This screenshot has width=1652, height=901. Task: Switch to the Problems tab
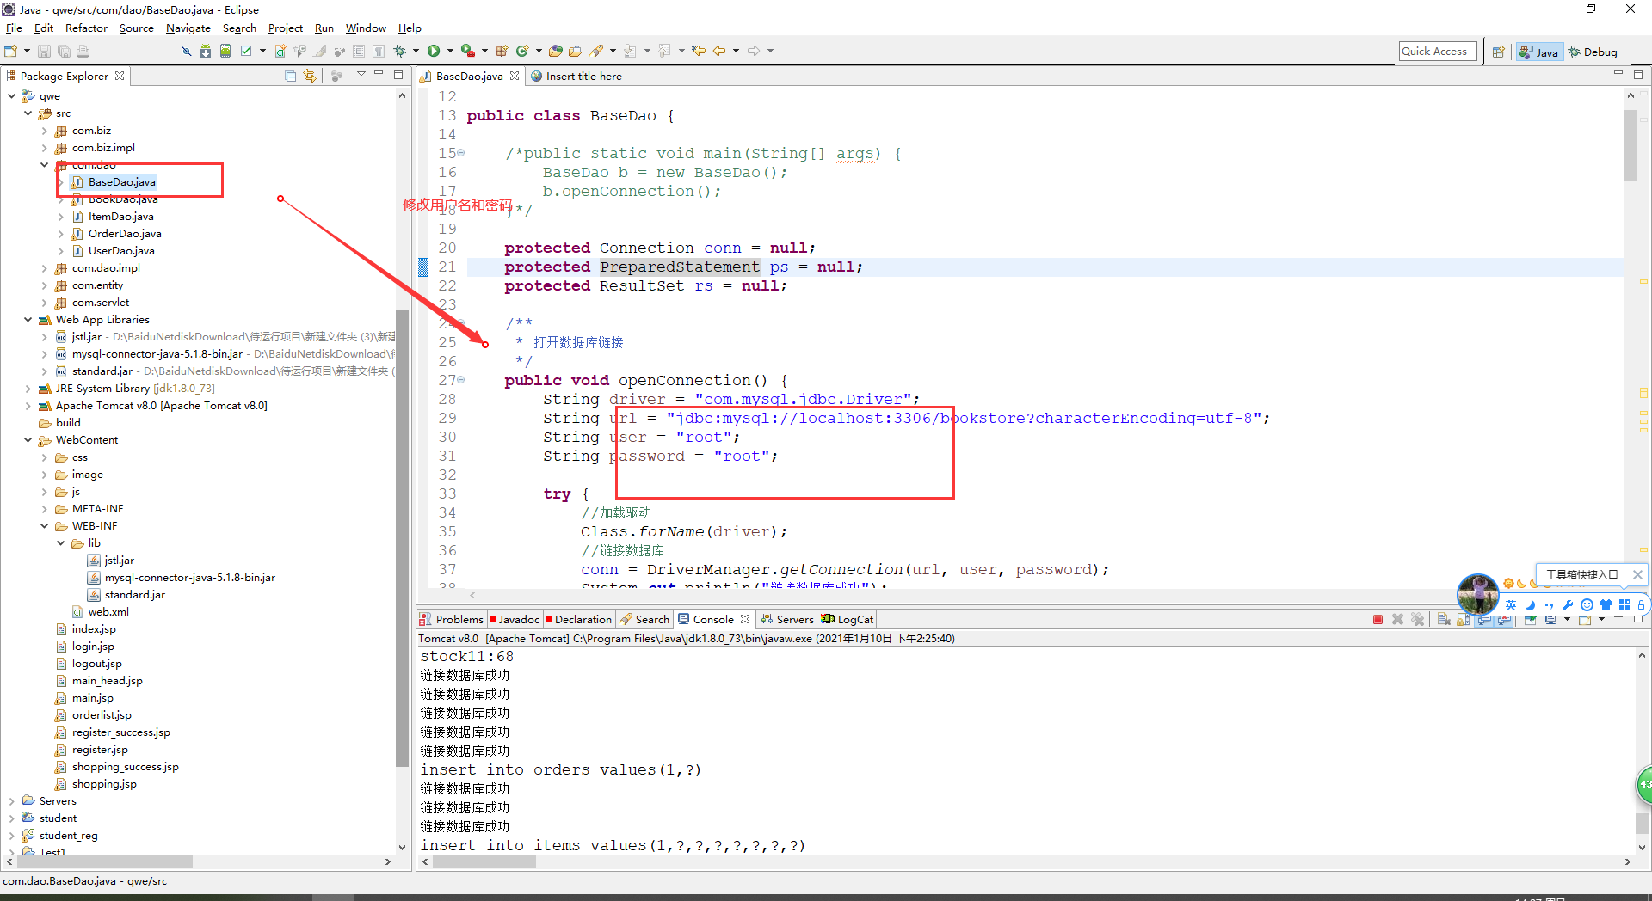coord(451,619)
